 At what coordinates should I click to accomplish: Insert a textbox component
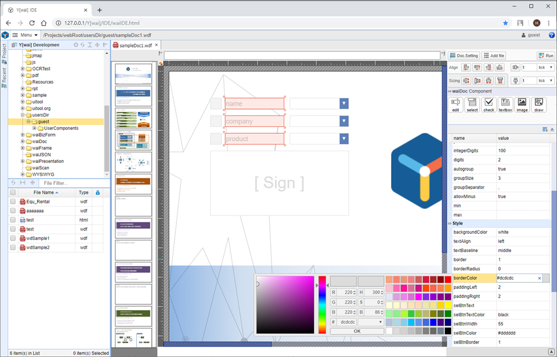click(x=505, y=104)
